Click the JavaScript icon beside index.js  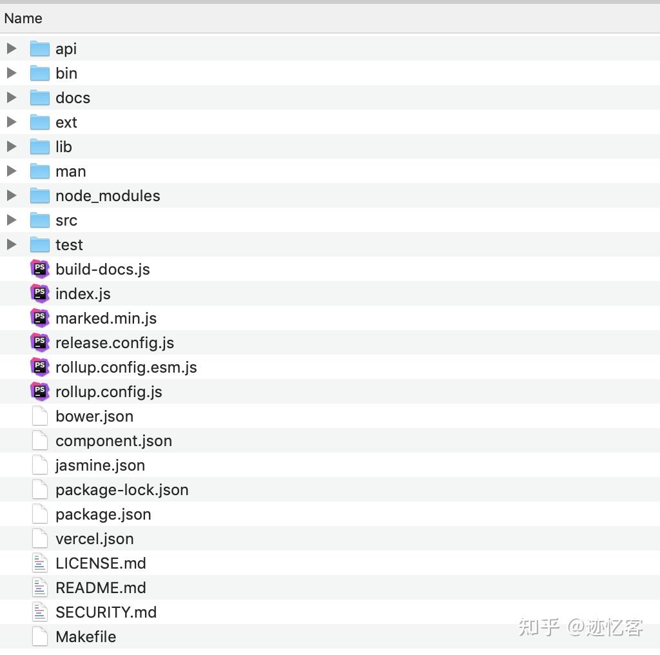[39, 293]
